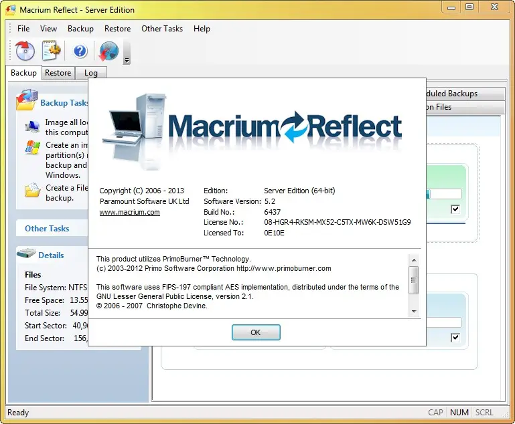This screenshot has height=424, width=515.
Task: Toggle the upper partition checkbox
Action: click(x=455, y=209)
